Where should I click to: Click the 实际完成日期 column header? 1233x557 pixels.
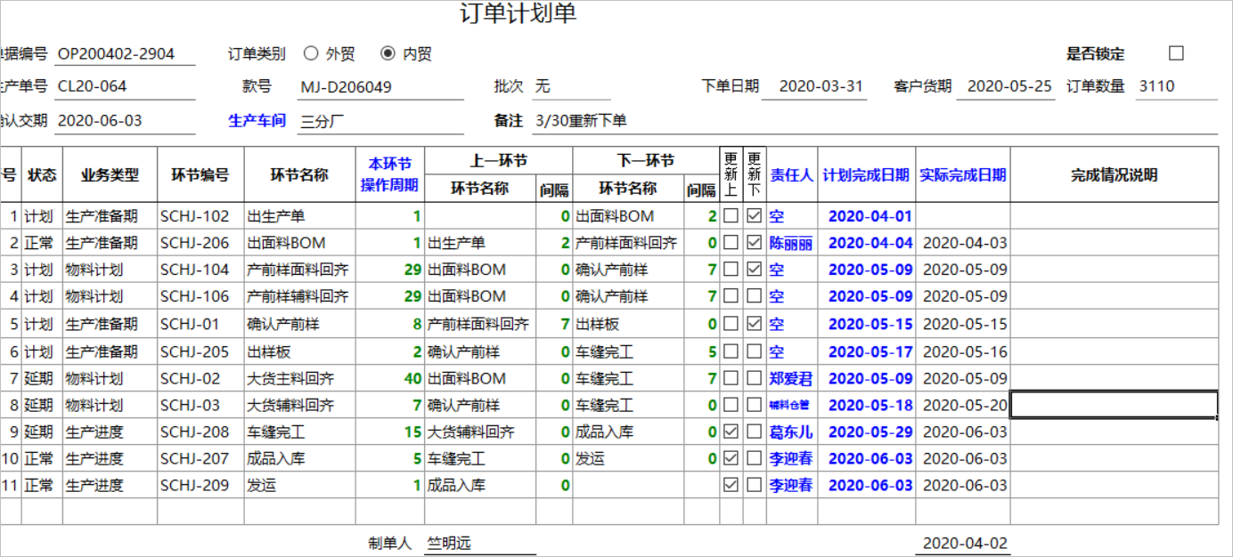[x=963, y=174]
